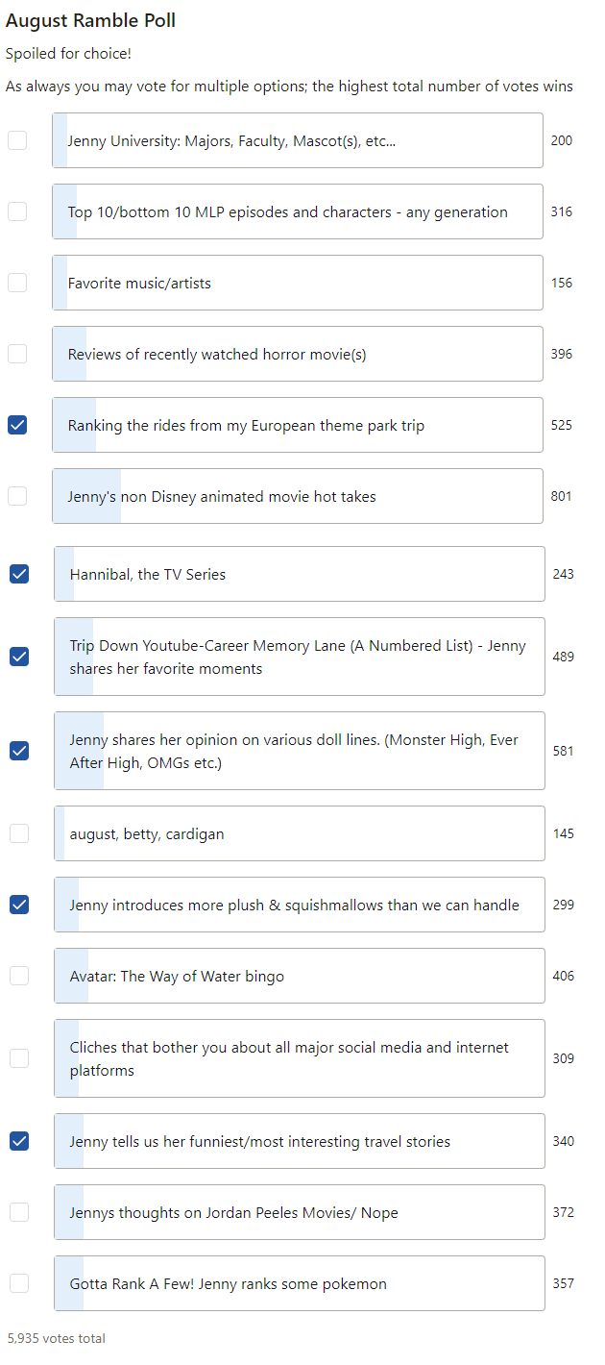The image size is (605, 1365).
Task: Uncheck the funniest travel stories checkbox
Action: click(x=19, y=1141)
